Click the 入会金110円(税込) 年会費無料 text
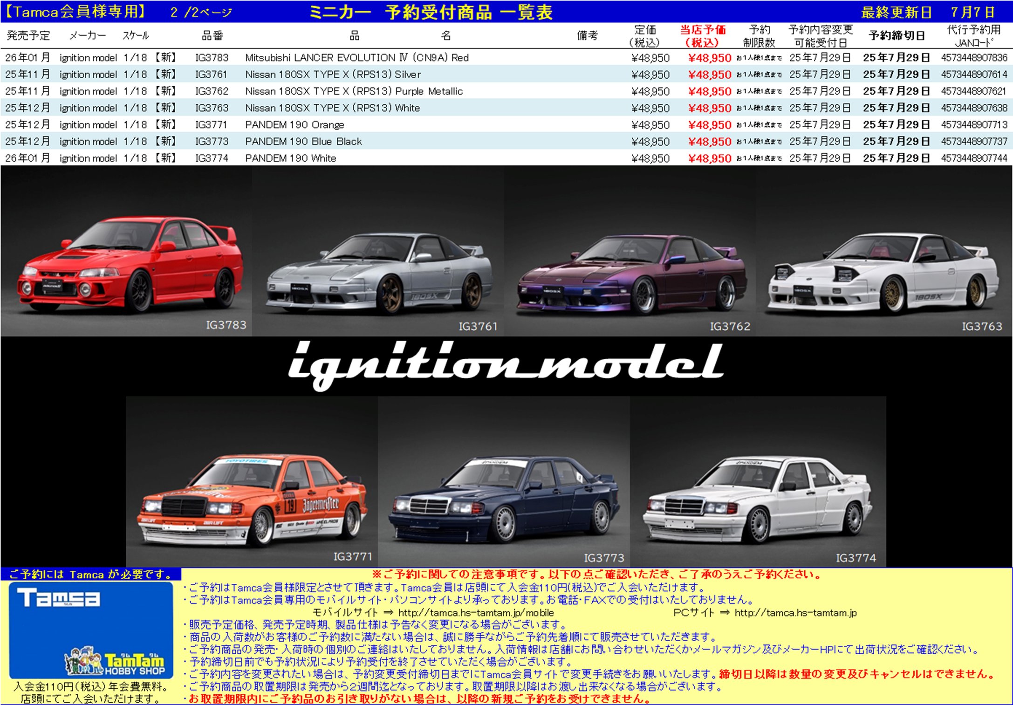This screenshot has height=705, width=1013. (91, 686)
